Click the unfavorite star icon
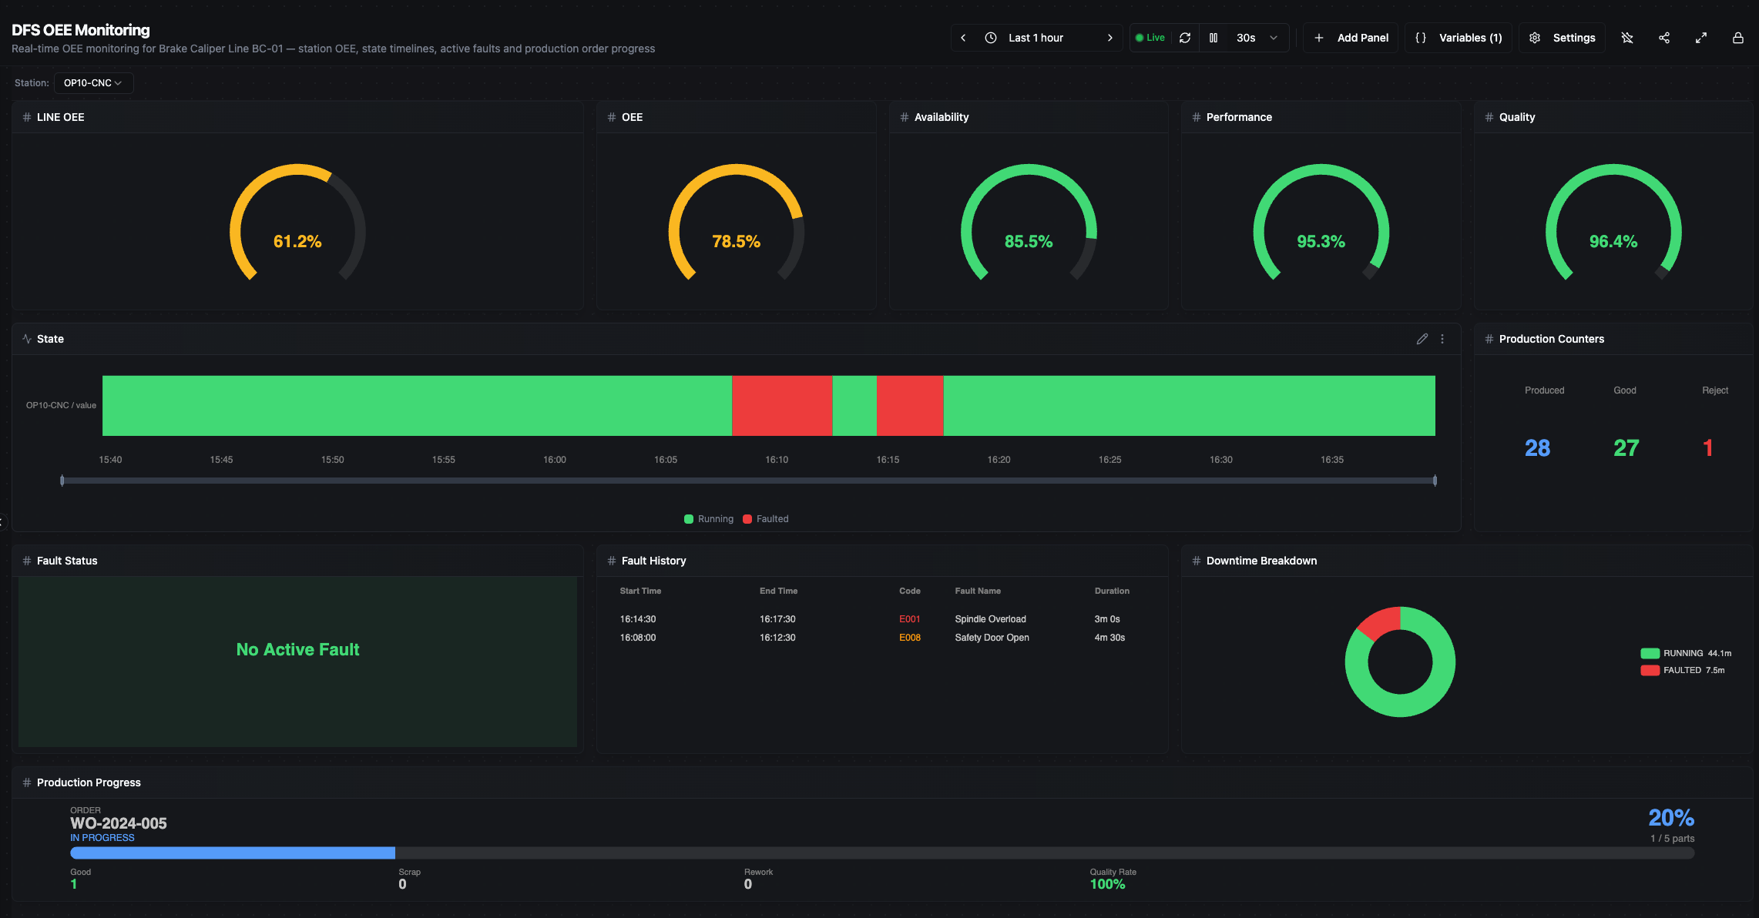Image resolution: width=1759 pixels, height=918 pixels. 1627,38
